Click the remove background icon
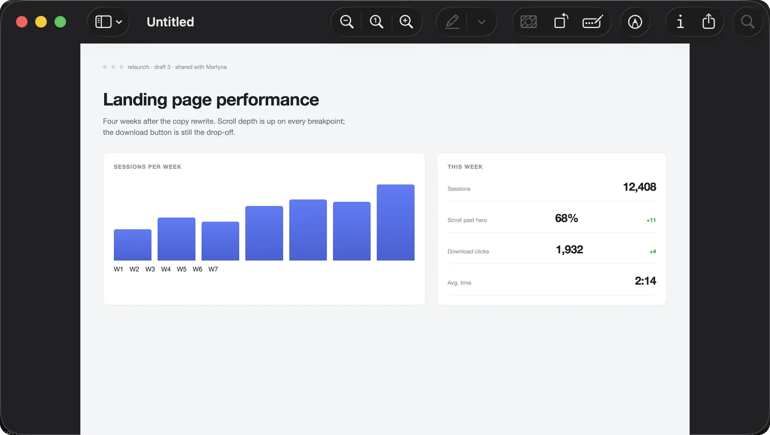Image resolution: width=770 pixels, height=435 pixels. (529, 22)
